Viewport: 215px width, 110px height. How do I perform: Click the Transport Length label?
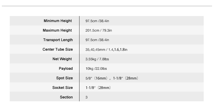[58, 40]
